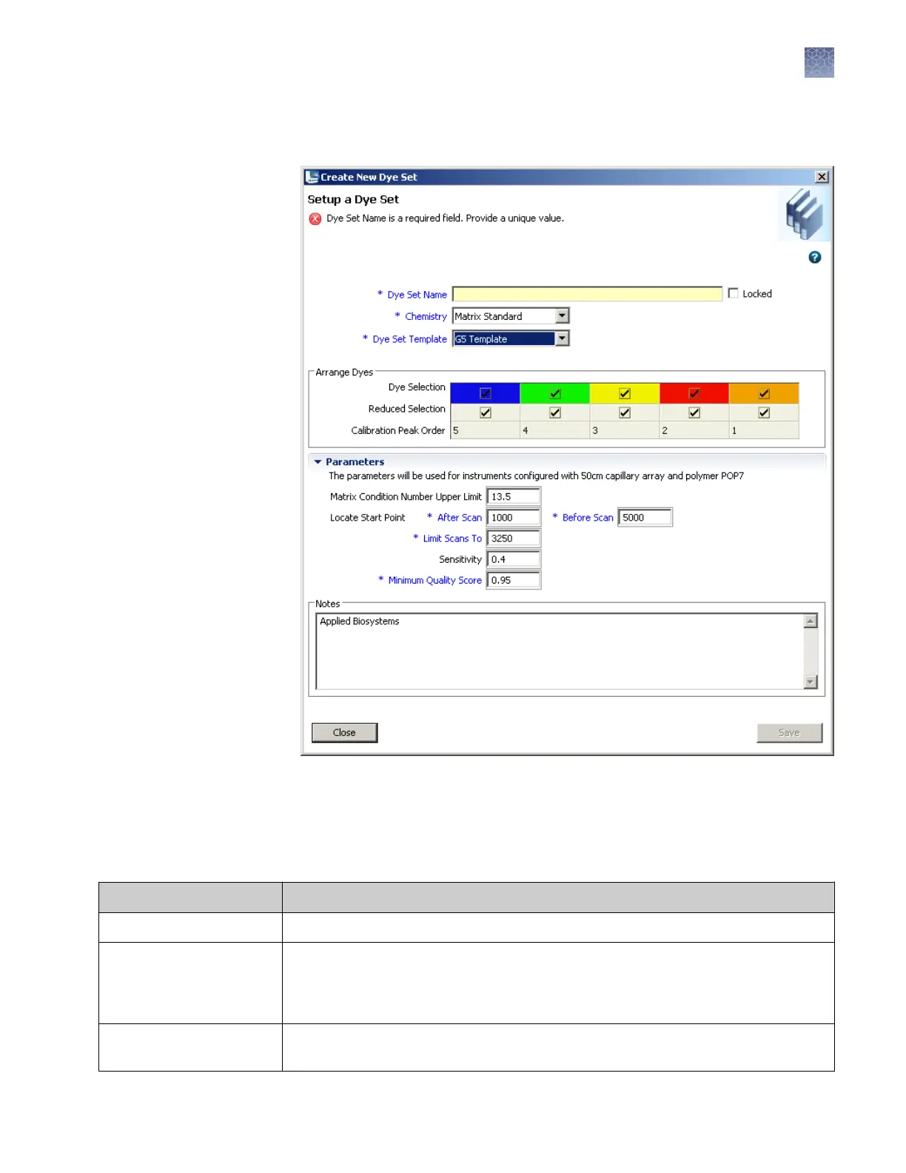Collapse the Parameters section
The height and width of the screenshot is (1173, 906).
coord(318,462)
